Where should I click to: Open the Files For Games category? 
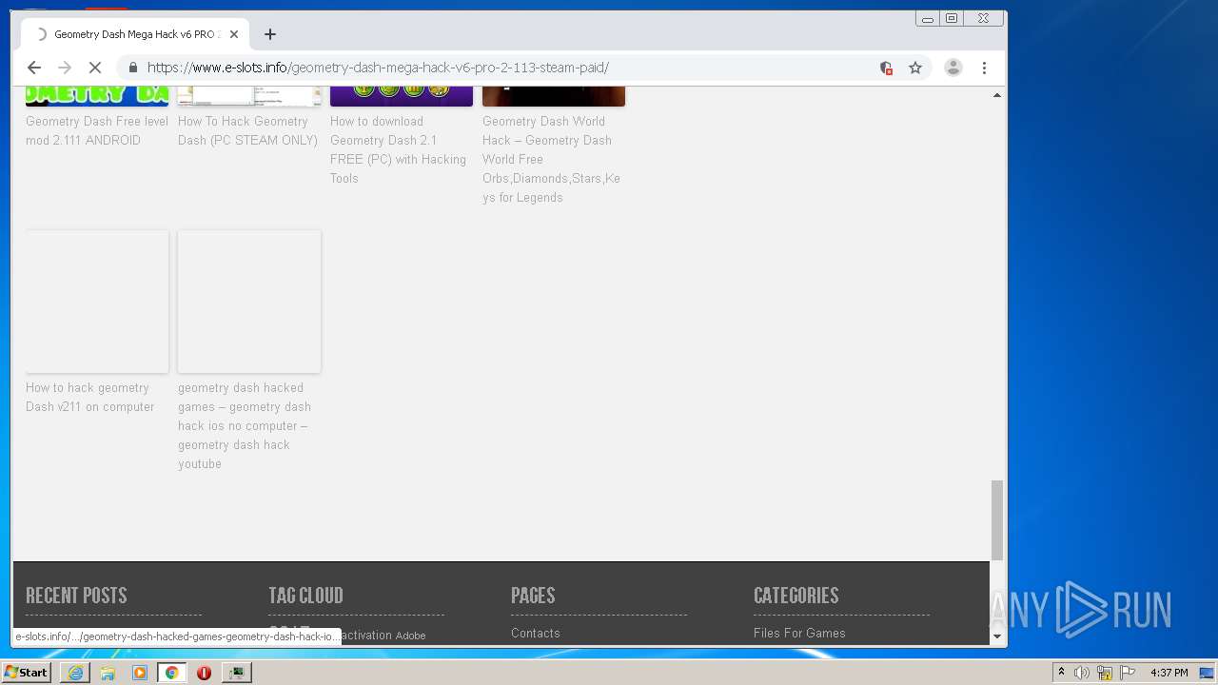[x=799, y=633]
